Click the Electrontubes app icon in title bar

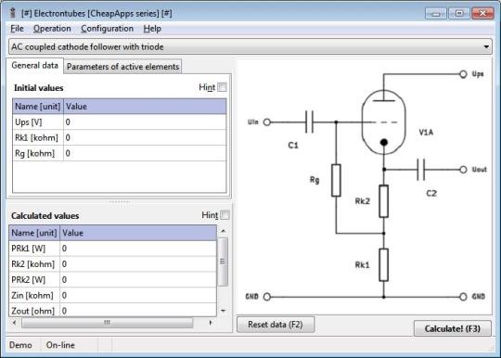[13, 13]
